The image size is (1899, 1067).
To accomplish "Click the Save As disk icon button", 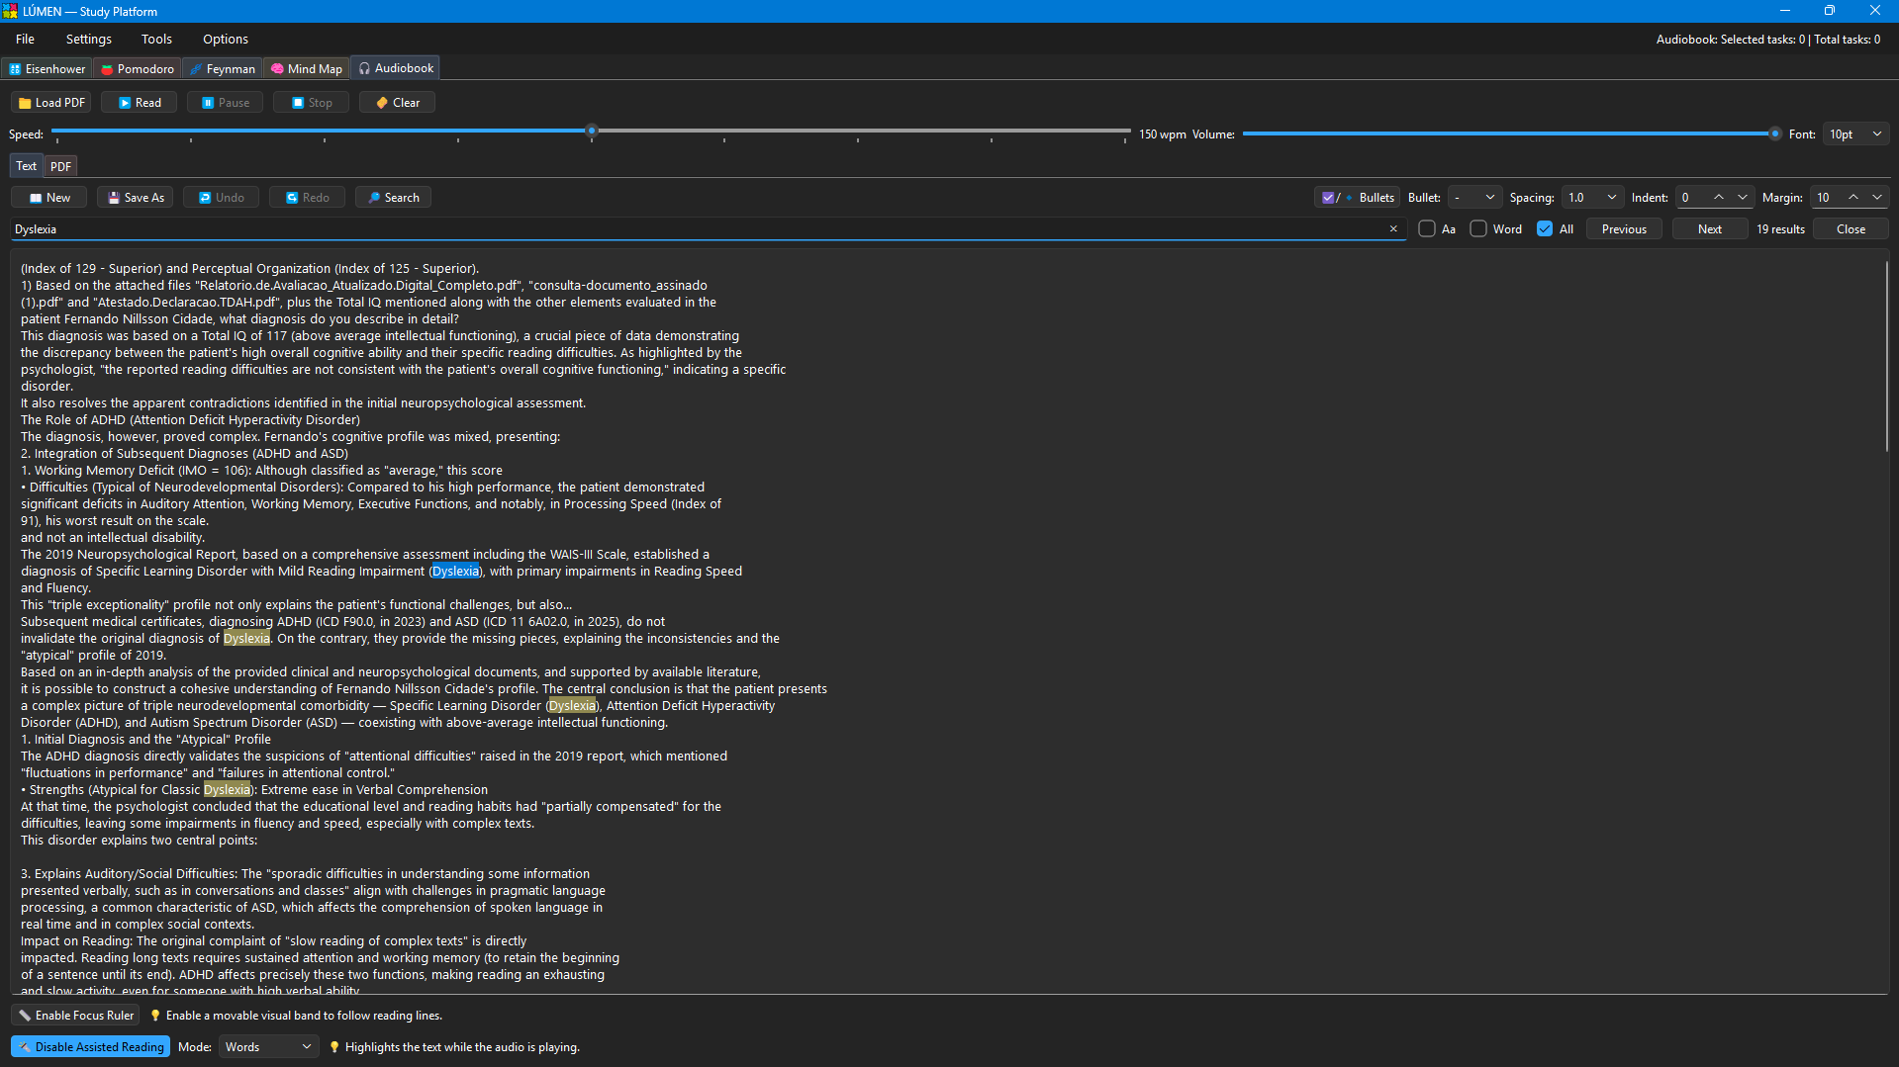I will [x=136, y=198].
